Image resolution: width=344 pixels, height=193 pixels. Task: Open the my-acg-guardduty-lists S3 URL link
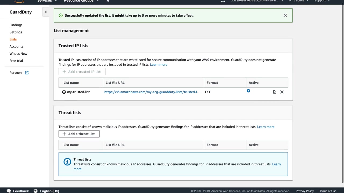coord(152,92)
